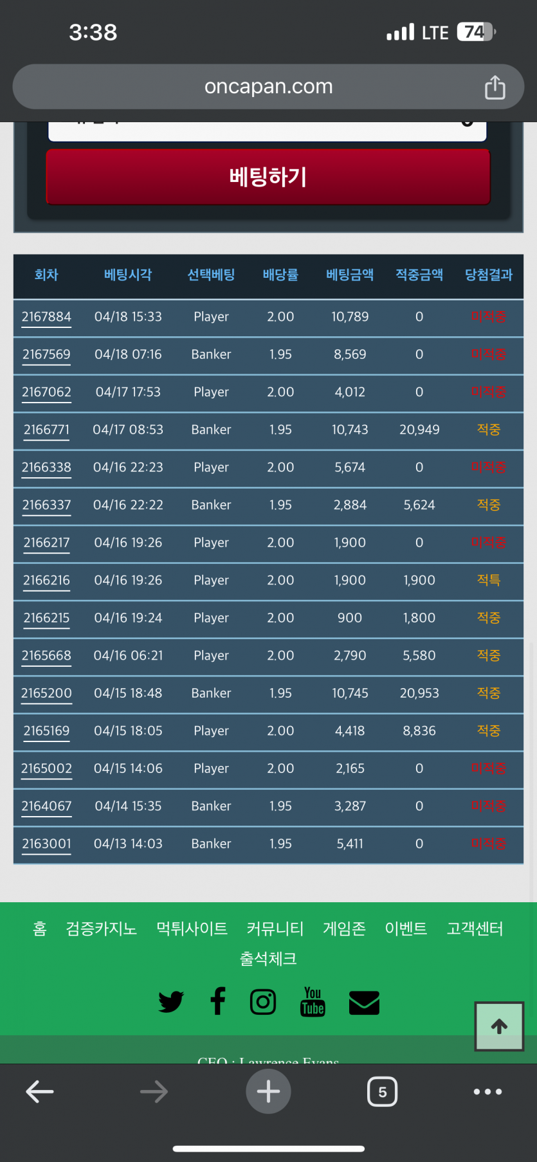Open round number 2167884 link
537x1162 pixels.
coord(46,317)
